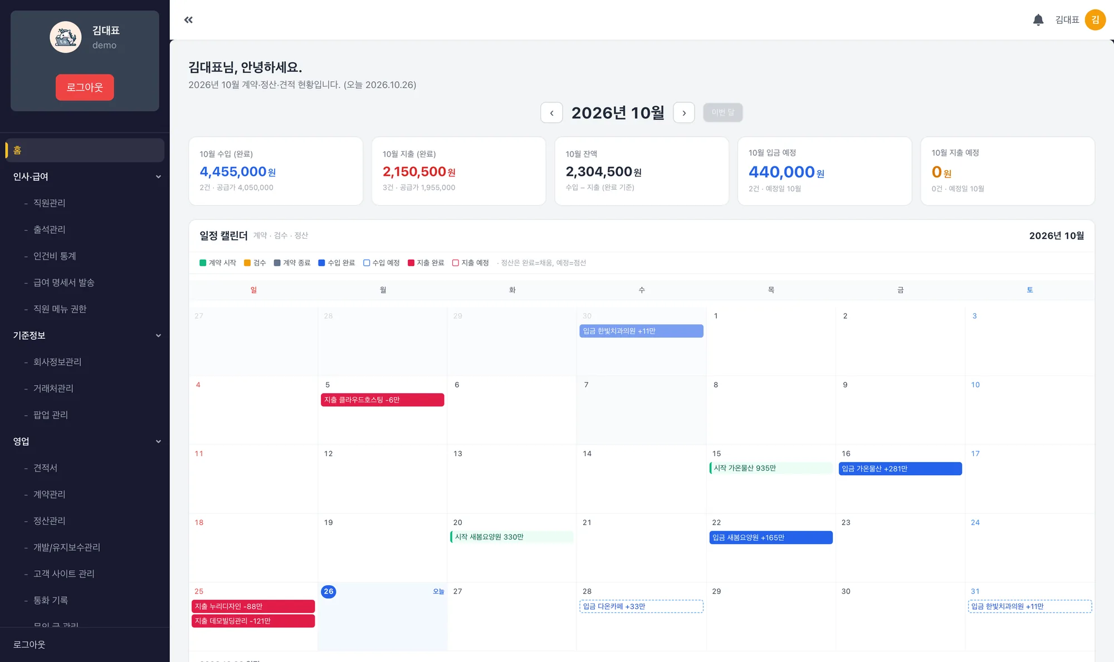Go to previous month arrow

[x=551, y=113]
